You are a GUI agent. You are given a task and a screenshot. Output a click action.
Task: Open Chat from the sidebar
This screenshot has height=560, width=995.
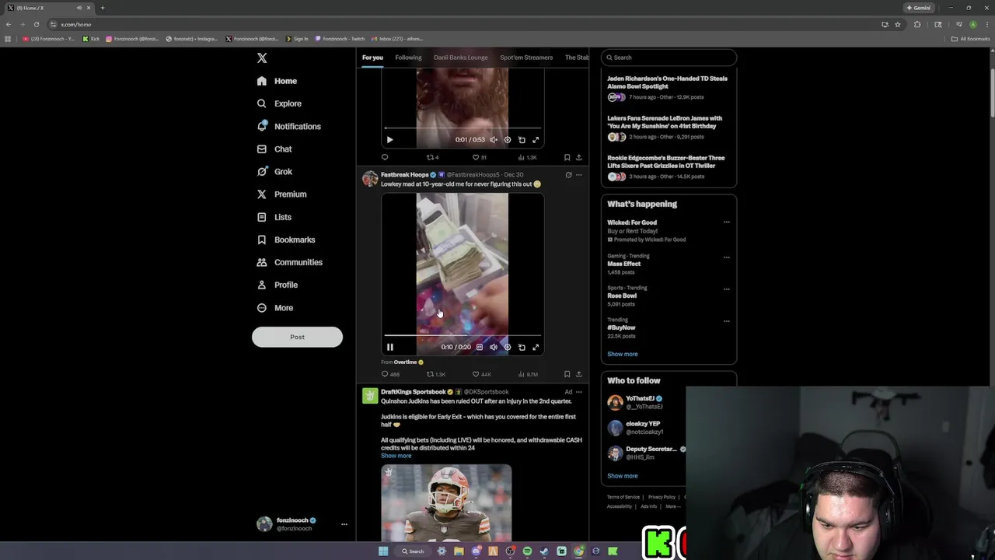(274, 149)
